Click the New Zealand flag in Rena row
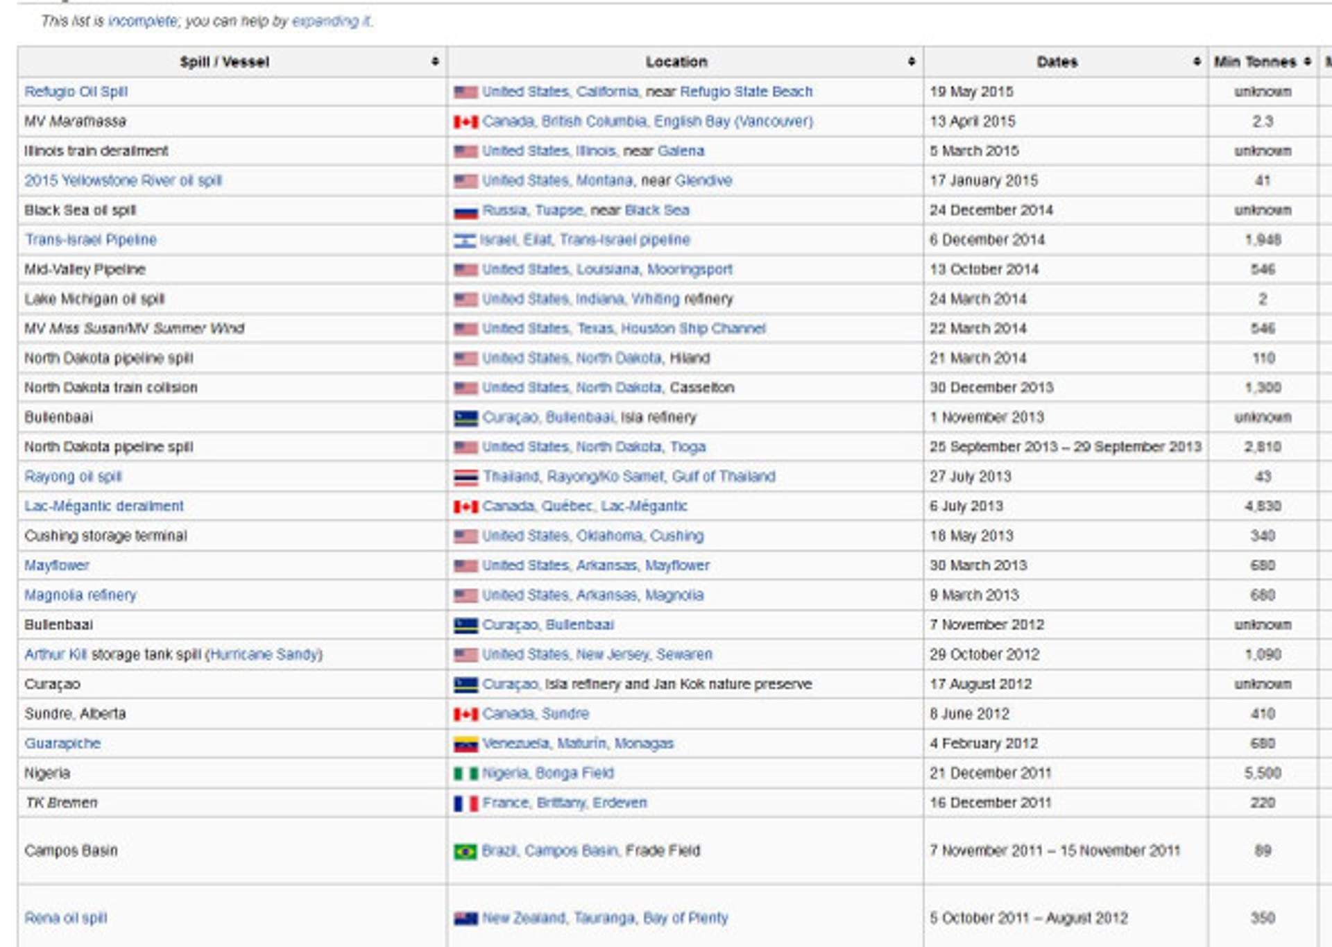The height and width of the screenshot is (947, 1332). pos(466,919)
